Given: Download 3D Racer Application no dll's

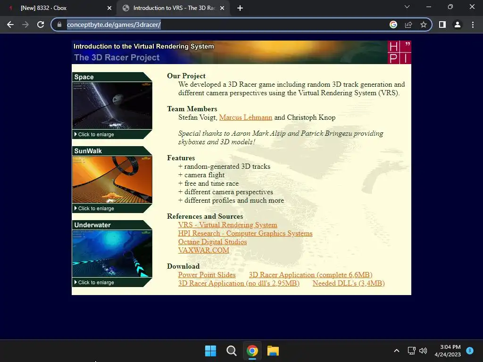Looking at the screenshot, I should click(239, 283).
